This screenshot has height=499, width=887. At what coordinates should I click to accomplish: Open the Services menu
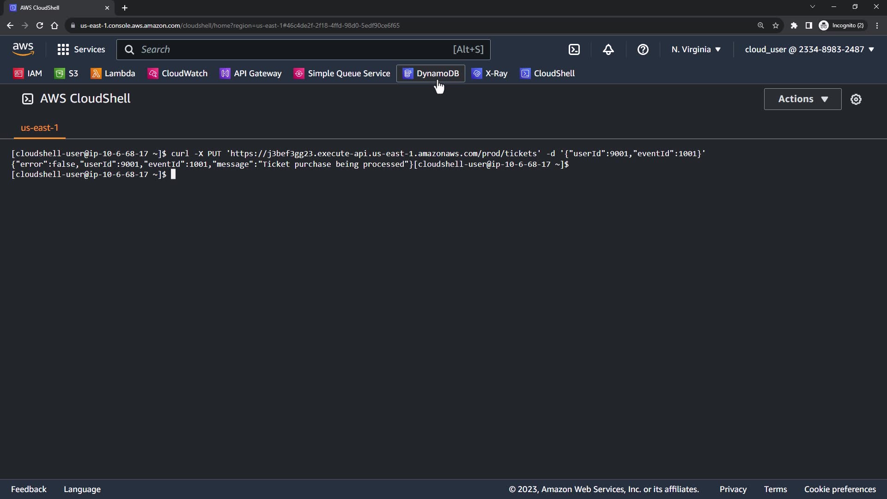(81, 49)
